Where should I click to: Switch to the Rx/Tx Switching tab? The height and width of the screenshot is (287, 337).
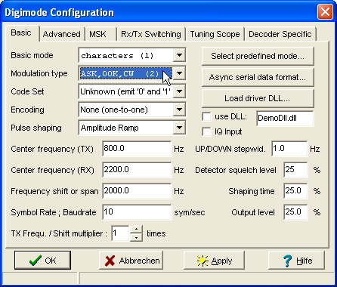151,34
